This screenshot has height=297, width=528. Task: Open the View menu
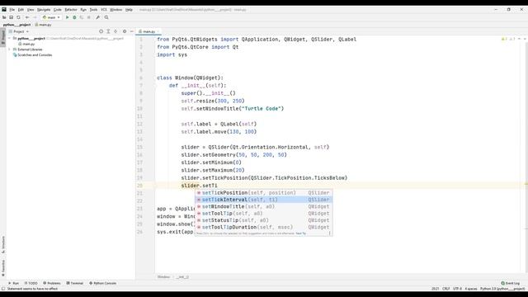pyautogui.click(x=31, y=10)
